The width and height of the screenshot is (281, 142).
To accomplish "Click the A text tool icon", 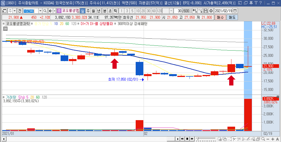I will (x=277, y=139).
